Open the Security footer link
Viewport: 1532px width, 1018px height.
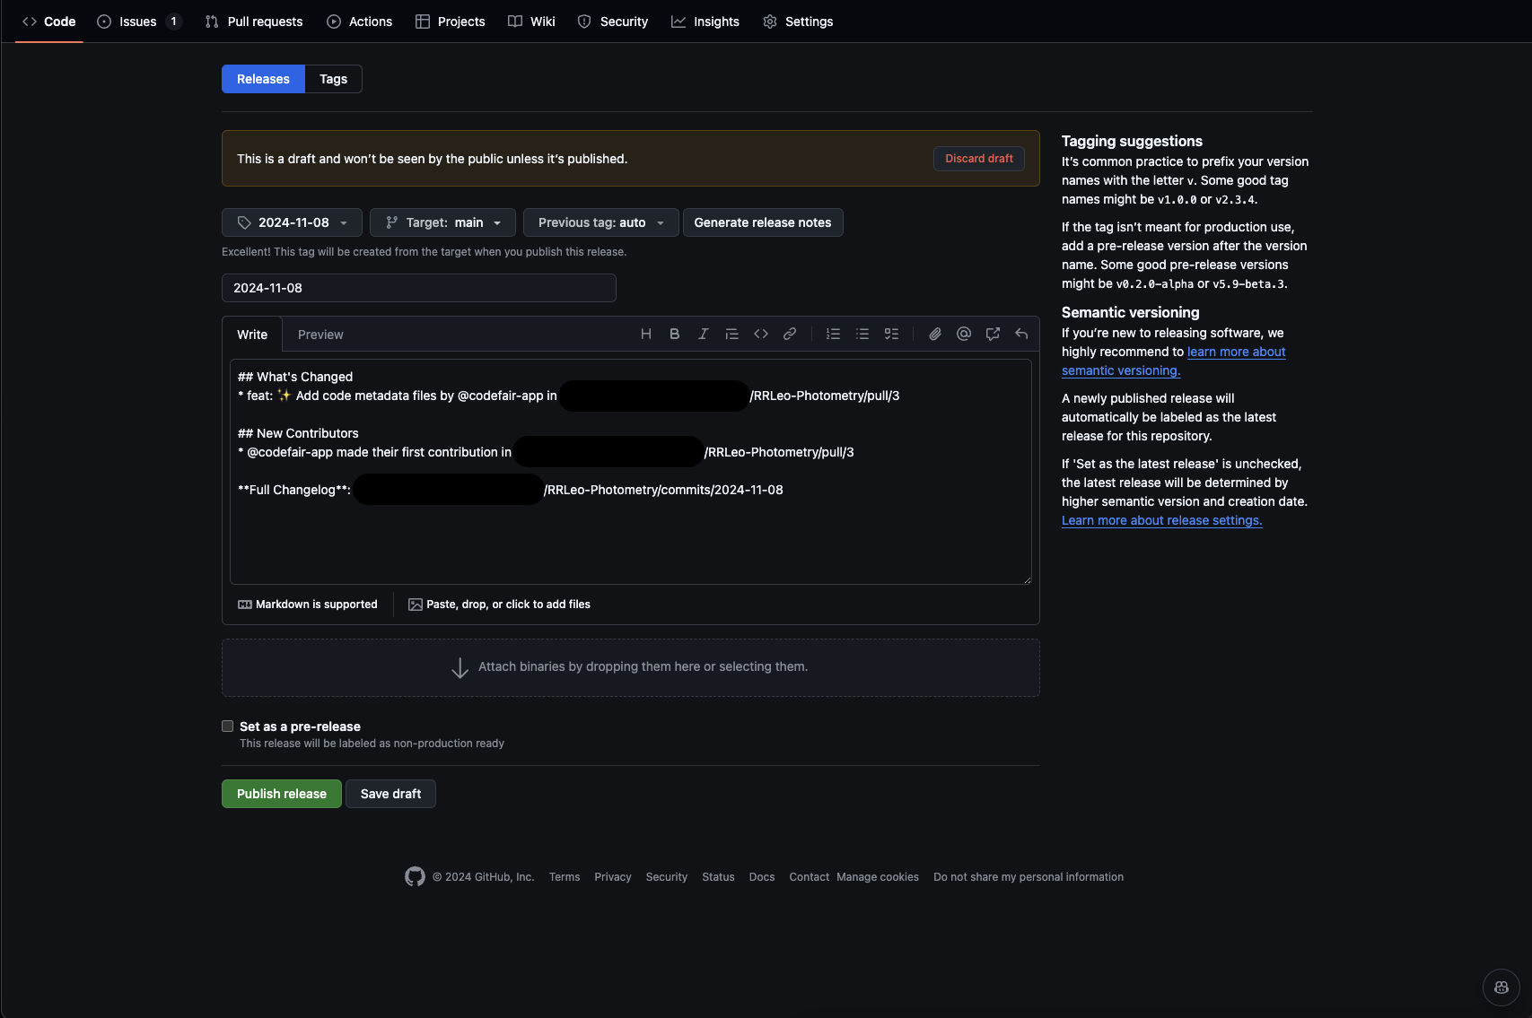667,877
